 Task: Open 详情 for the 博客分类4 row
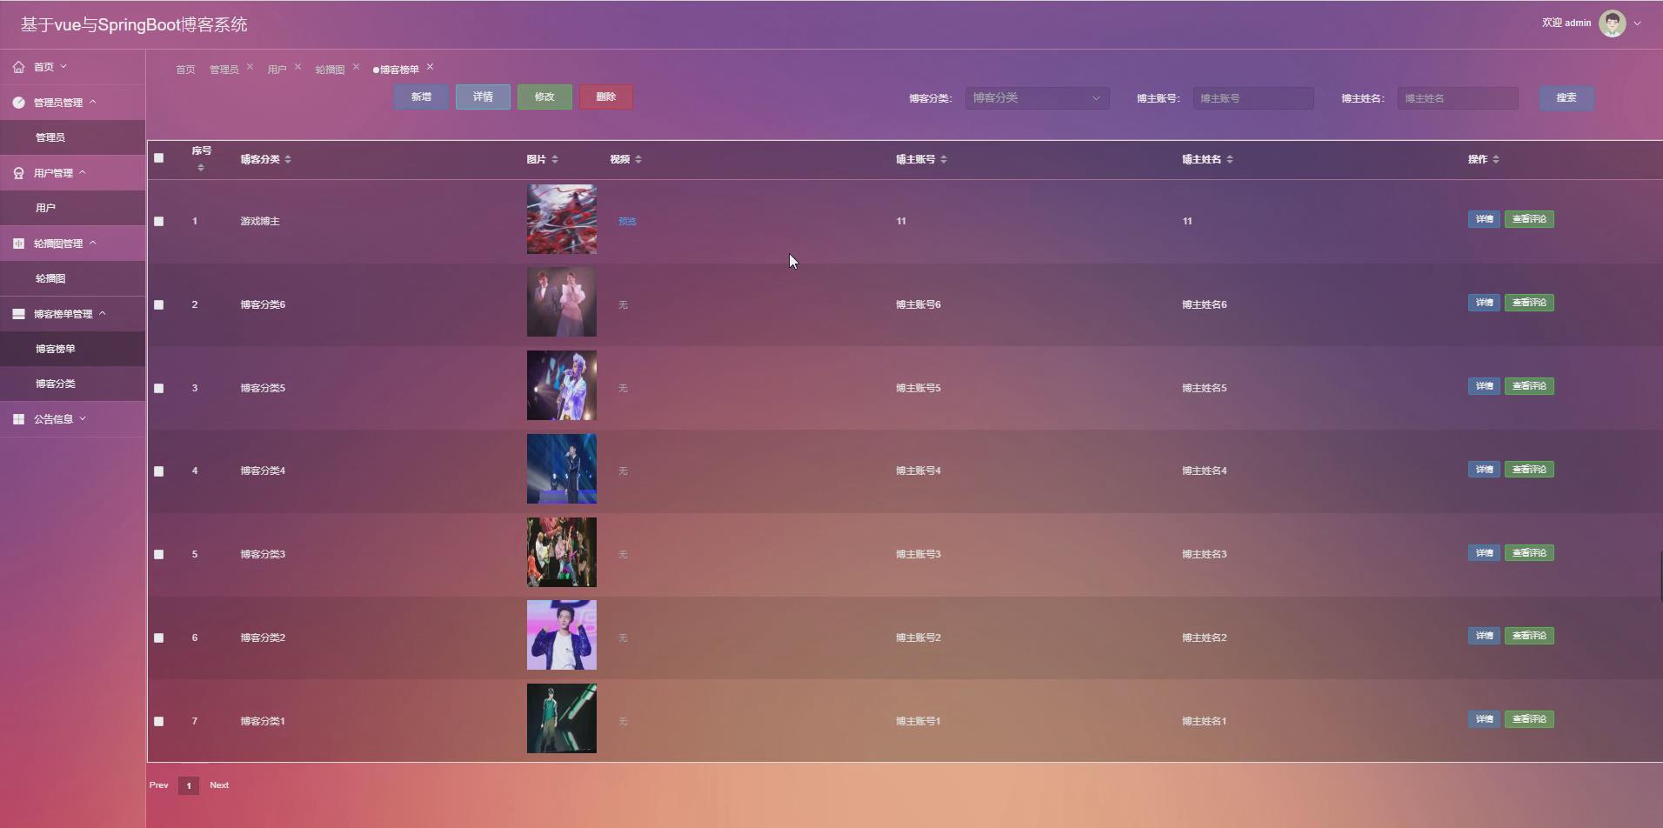point(1484,470)
